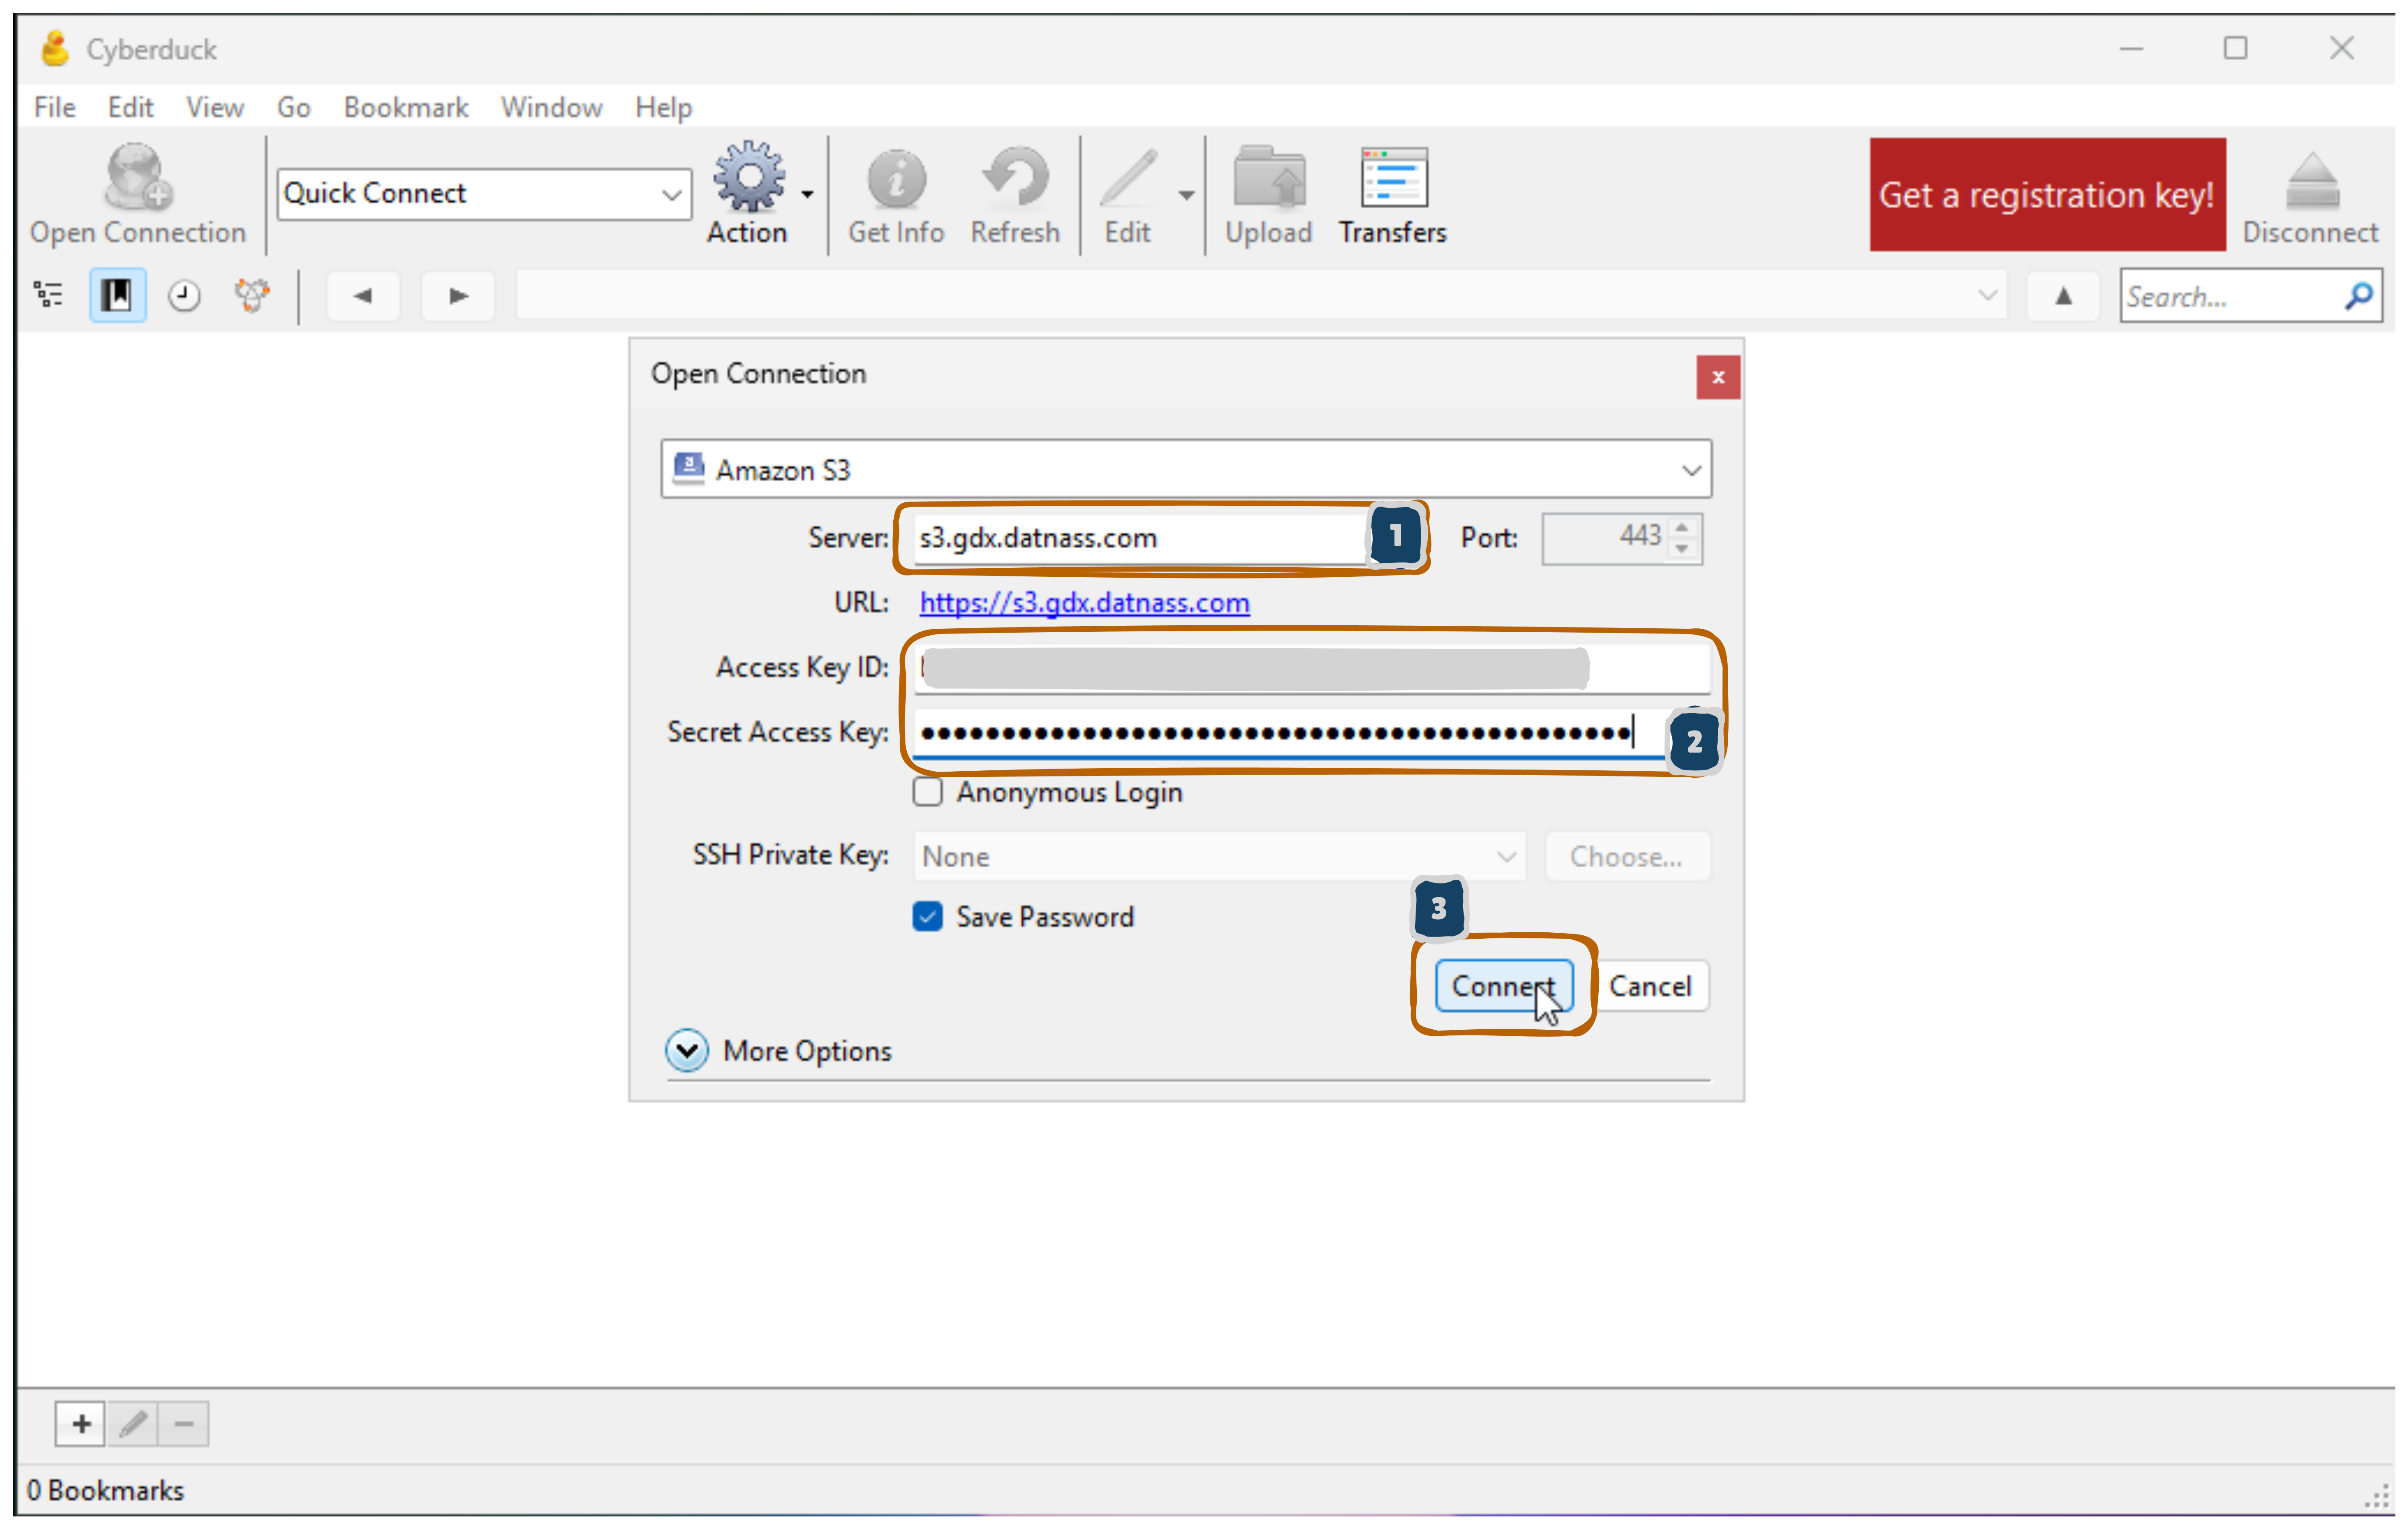
Task: Open the Bookmark menu
Action: pyautogui.click(x=405, y=107)
